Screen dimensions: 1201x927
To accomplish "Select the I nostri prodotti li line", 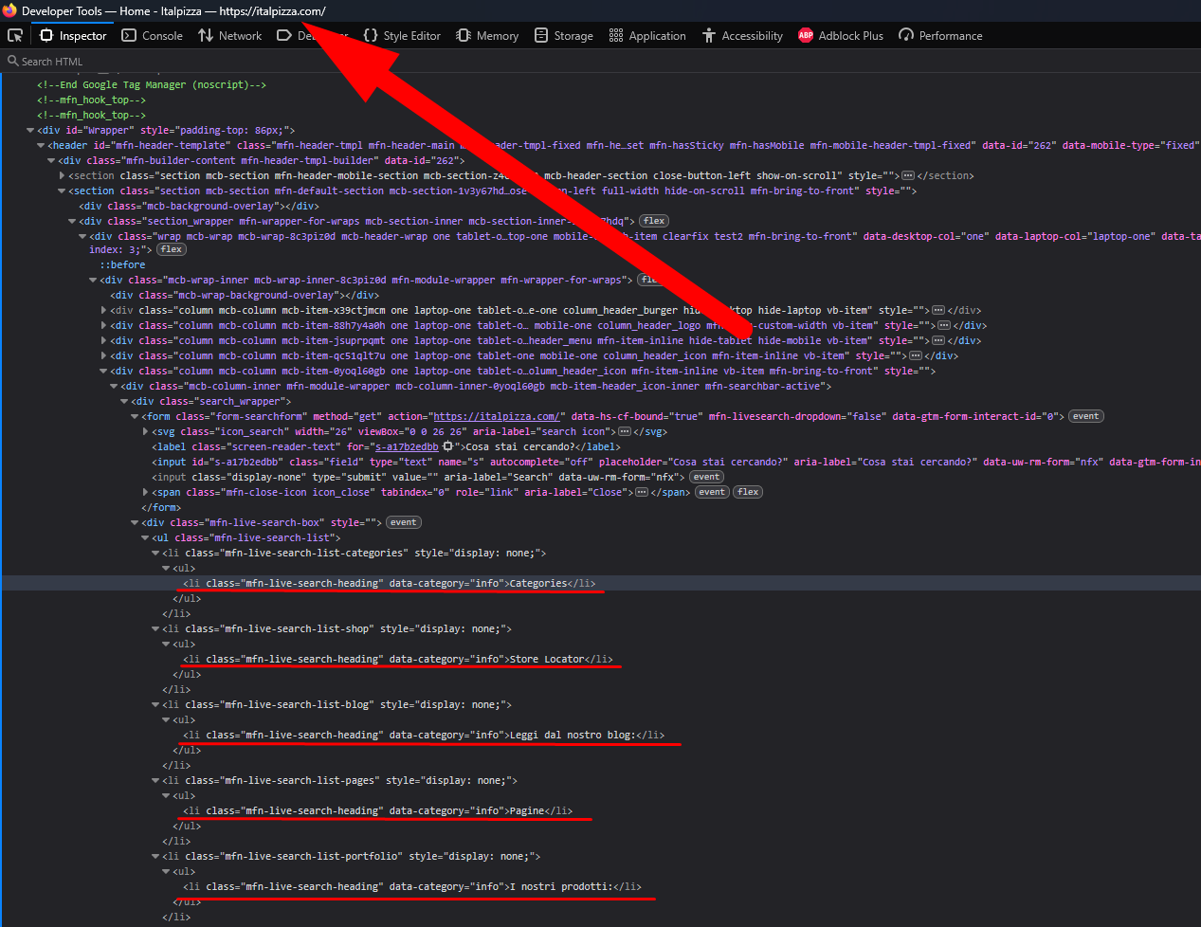I will point(412,887).
